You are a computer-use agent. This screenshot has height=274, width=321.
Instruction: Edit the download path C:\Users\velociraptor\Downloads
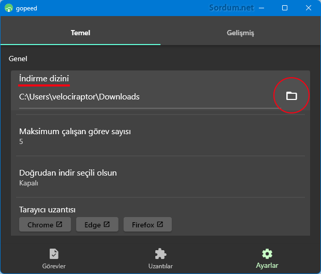coord(150,97)
